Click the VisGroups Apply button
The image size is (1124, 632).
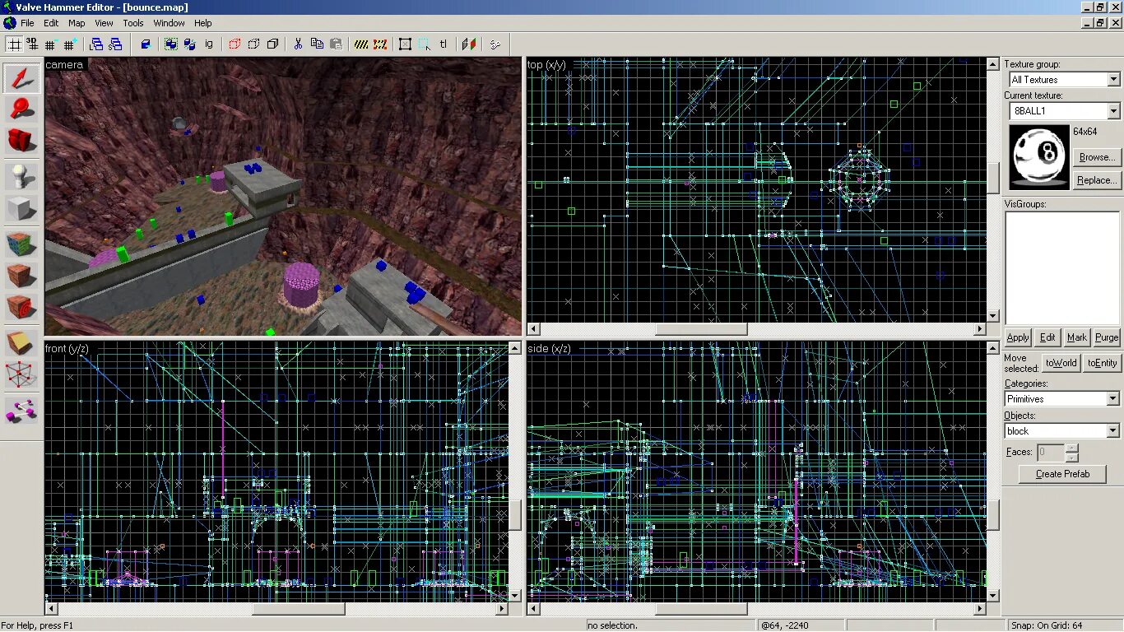point(1018,337)
